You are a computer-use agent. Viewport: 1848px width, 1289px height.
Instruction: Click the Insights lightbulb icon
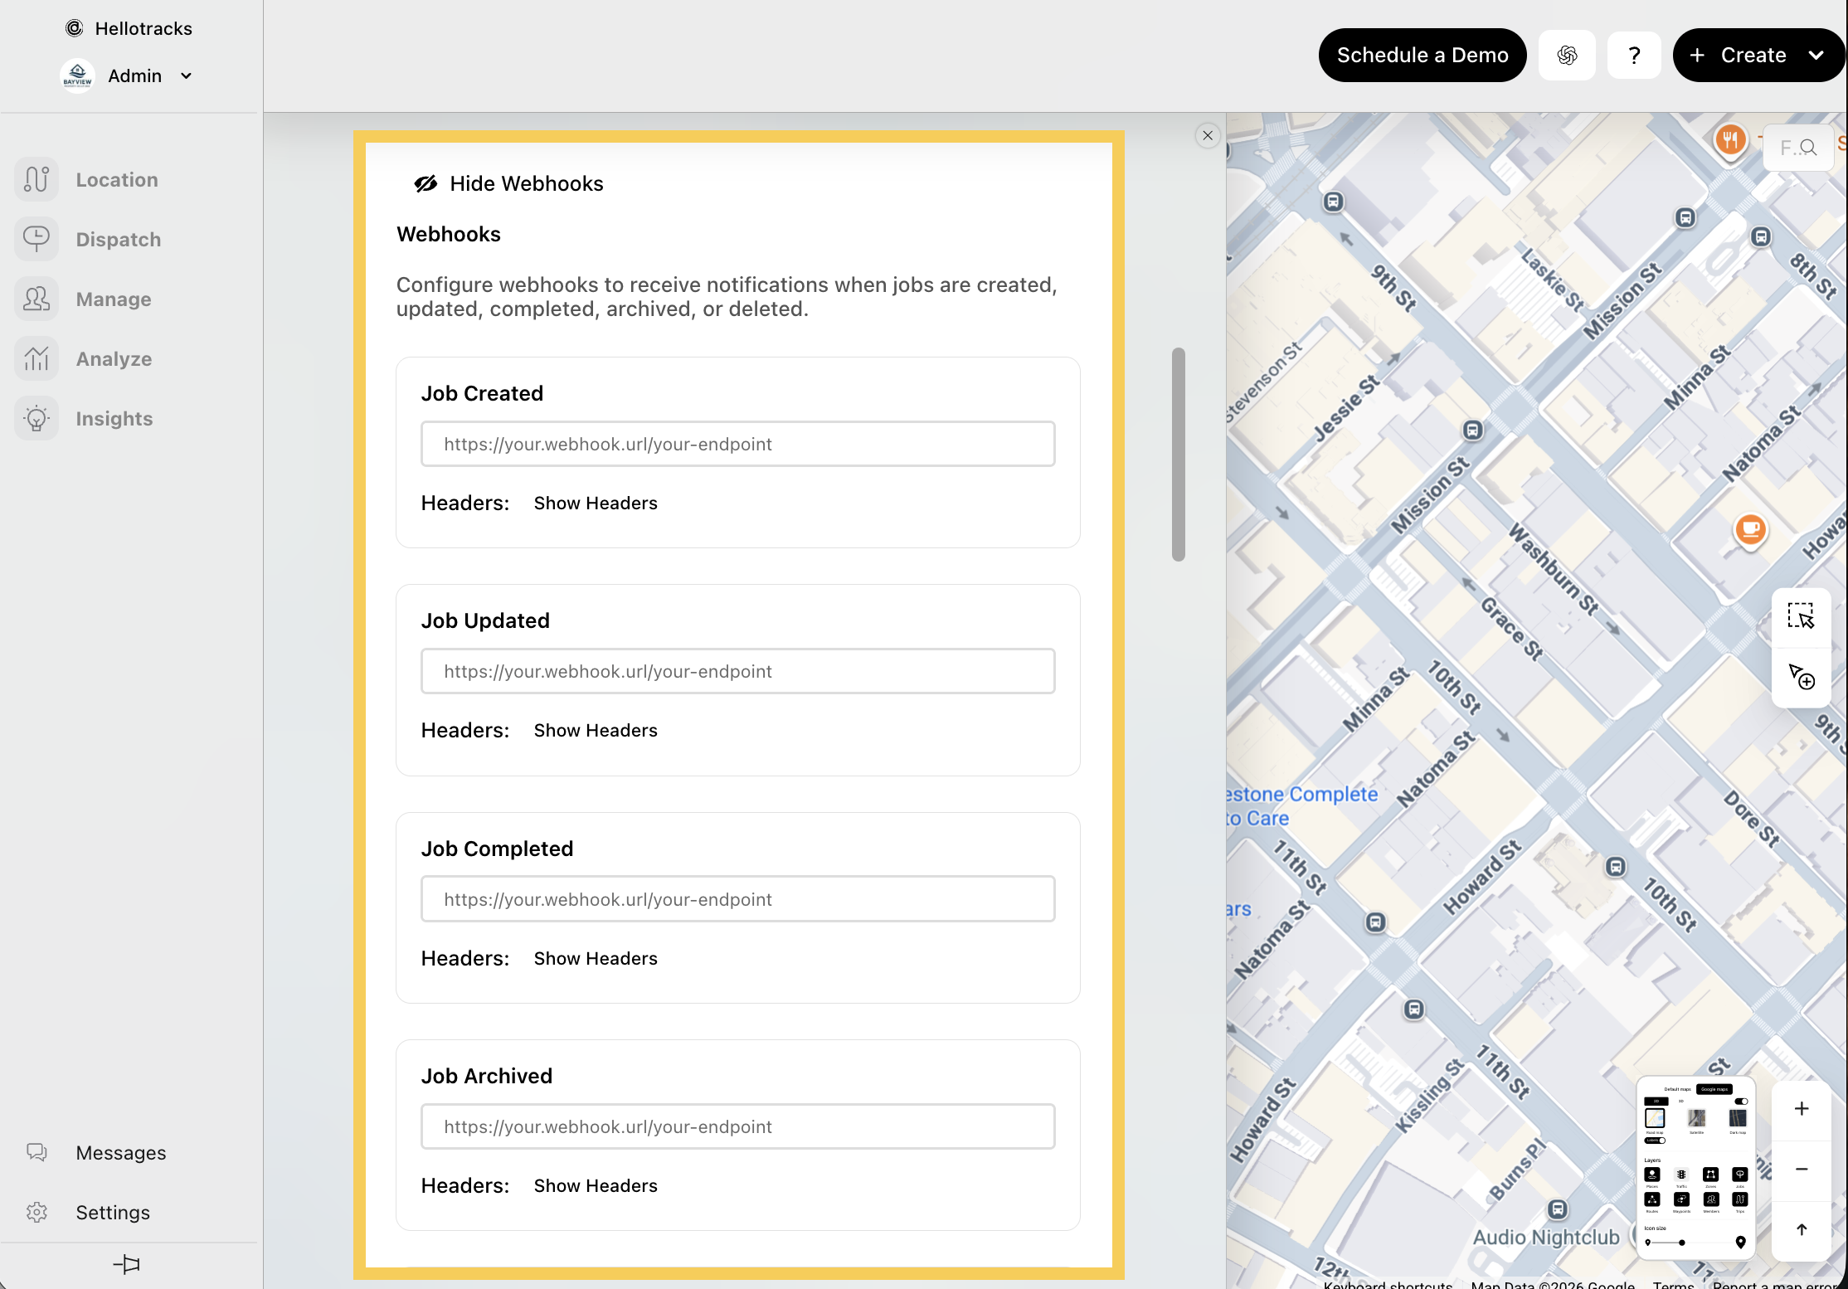36,418
